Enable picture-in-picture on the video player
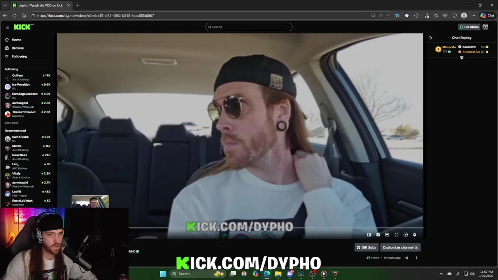 click(369, 234)
